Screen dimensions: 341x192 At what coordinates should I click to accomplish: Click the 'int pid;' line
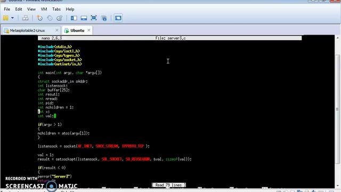point(46,103)
